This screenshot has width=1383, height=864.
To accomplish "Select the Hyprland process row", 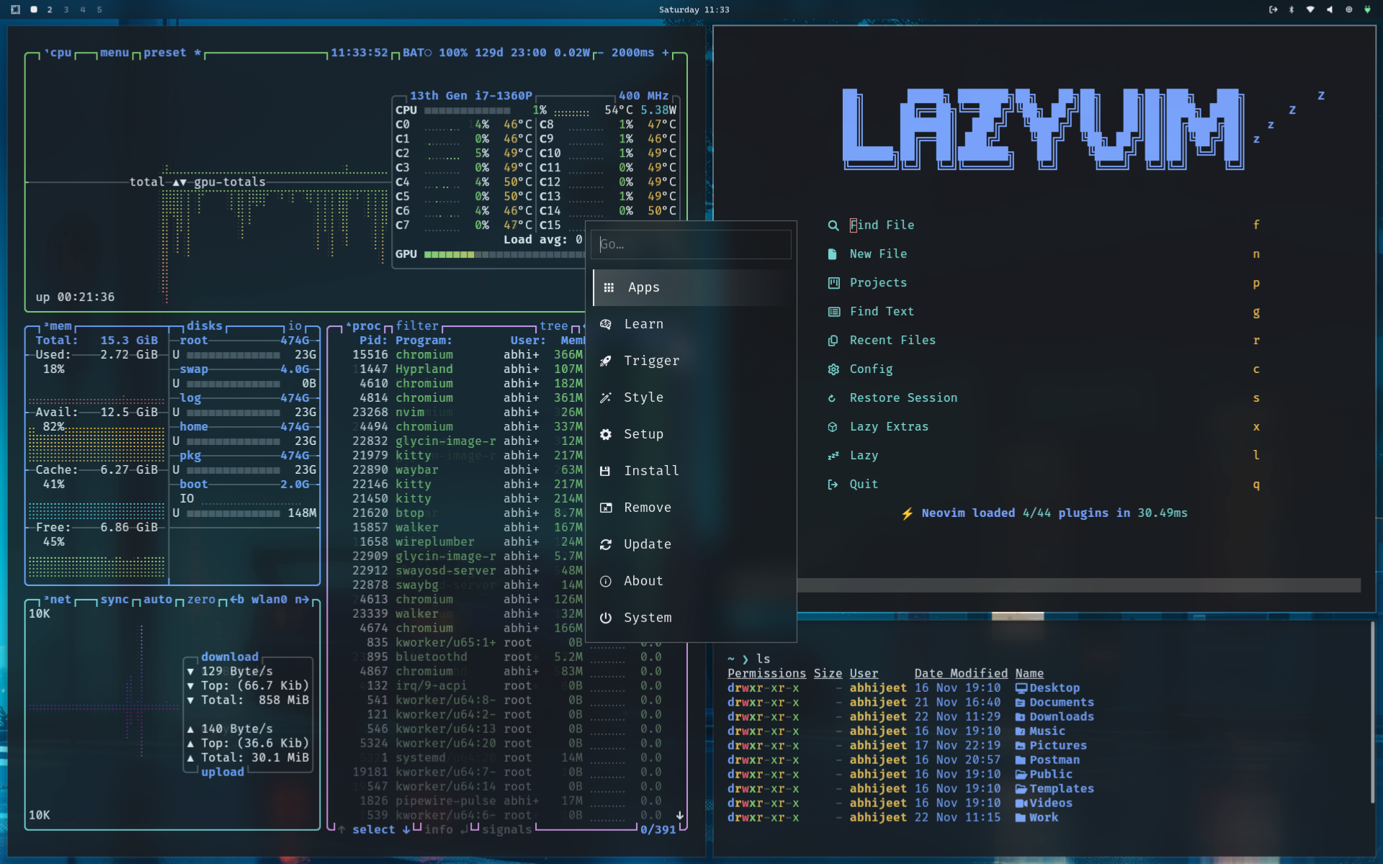I will [x=468, y=369].
